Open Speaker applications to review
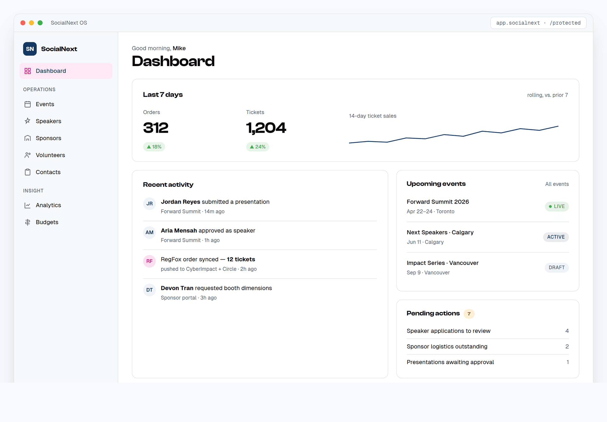The width and height of the screenshot is (607, 422). pyautogui.click(x=487, y=331)
